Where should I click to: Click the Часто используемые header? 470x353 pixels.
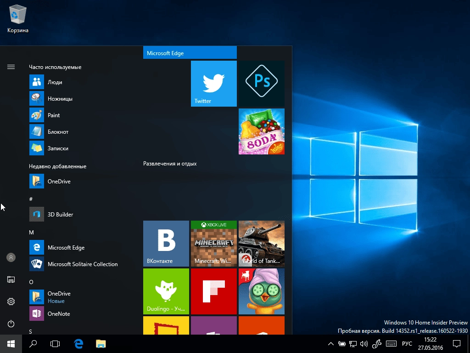[55, 67]
